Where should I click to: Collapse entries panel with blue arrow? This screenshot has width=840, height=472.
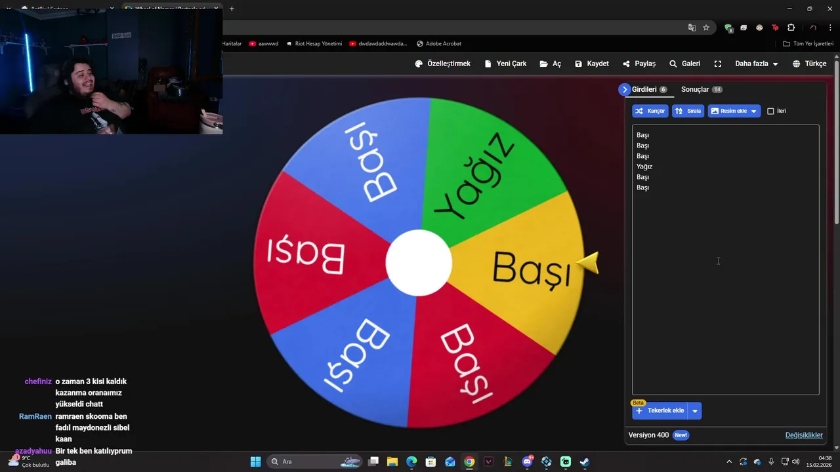tap(624, 89)
